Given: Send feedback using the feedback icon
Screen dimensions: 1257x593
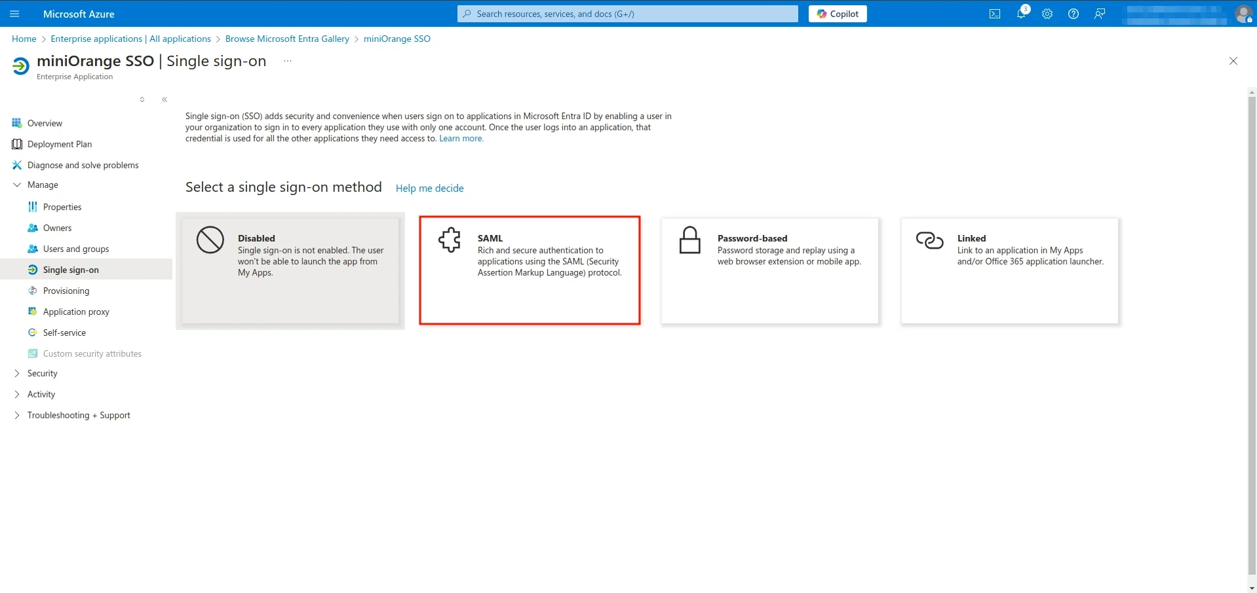Looking at the screenshot, I should (x=1099, y=14).
